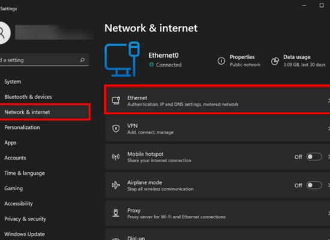Open Accessibility settings

coord(19,203)
